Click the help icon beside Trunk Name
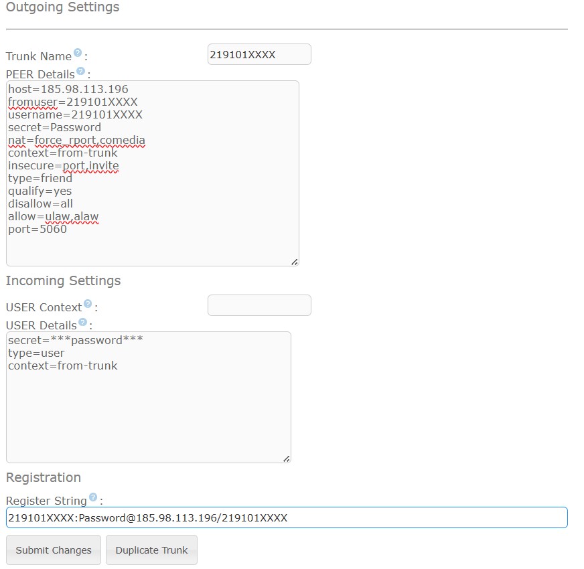 [78, 53]
